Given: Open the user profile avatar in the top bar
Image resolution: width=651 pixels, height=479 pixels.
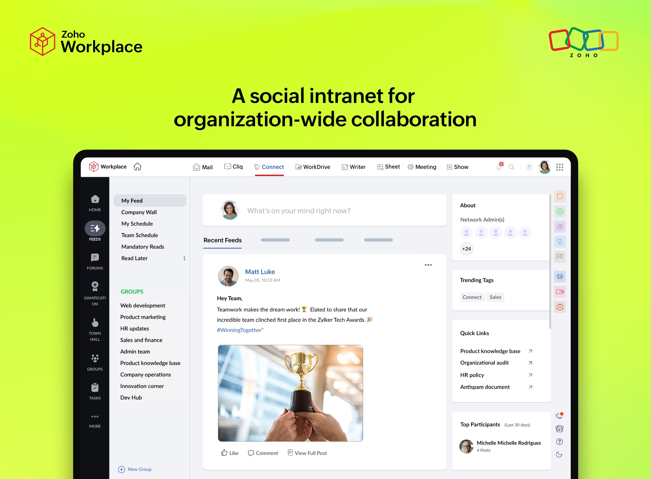Looking at the screenshot, I should tap(545, 167).
